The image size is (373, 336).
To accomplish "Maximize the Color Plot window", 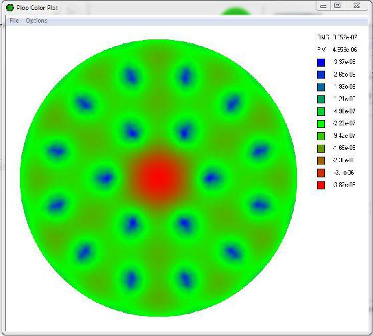I will point(337,5).
